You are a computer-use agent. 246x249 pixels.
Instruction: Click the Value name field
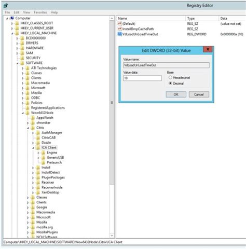(x=166, y=65)
